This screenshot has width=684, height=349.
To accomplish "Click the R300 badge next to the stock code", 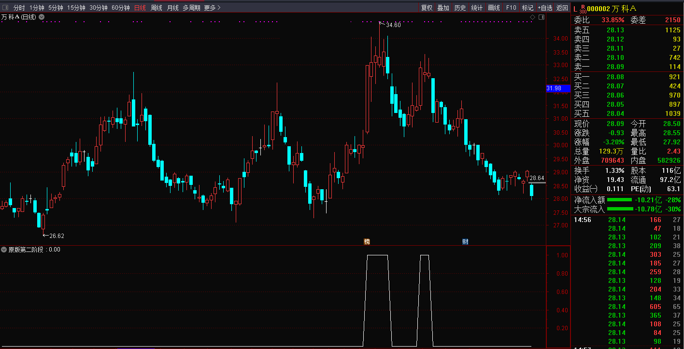I will pyautogui.click(x=583, y=9).
